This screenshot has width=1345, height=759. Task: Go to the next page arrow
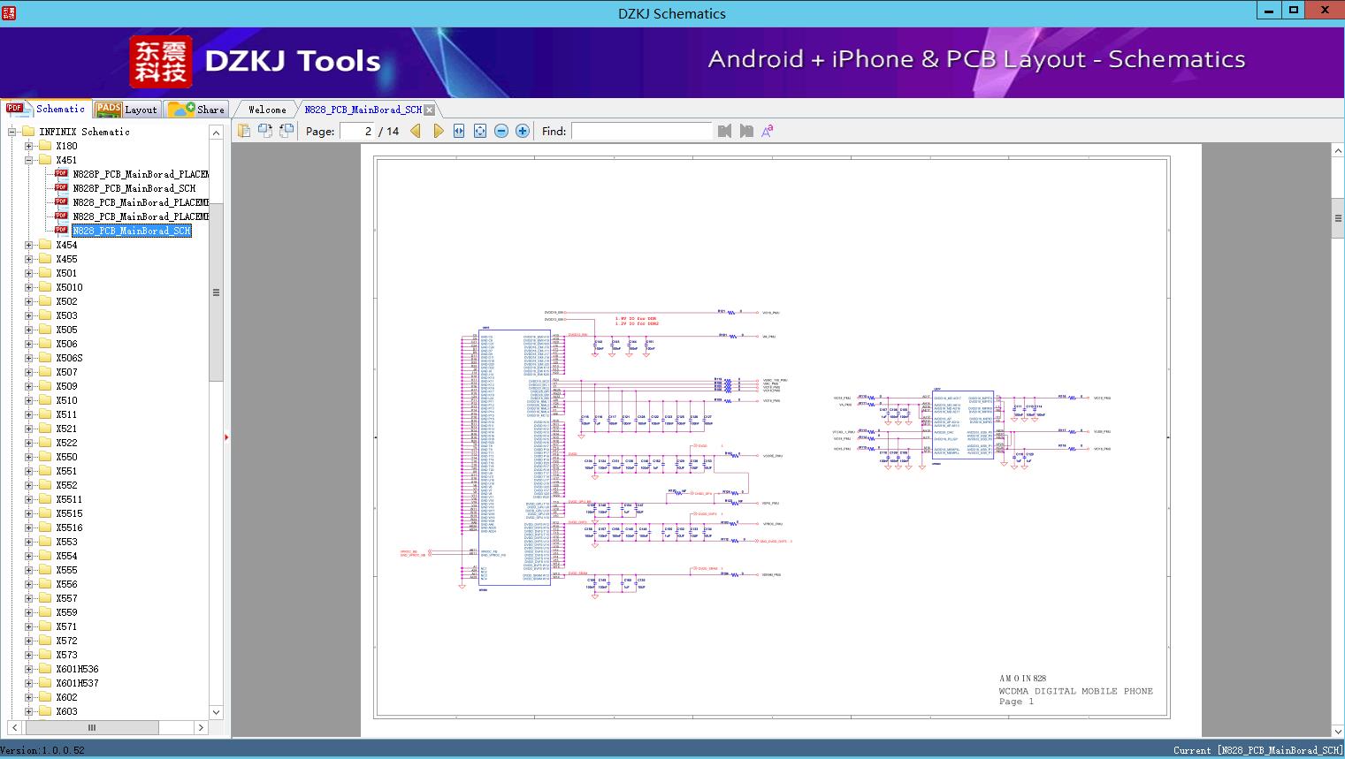tap(438, 131)
